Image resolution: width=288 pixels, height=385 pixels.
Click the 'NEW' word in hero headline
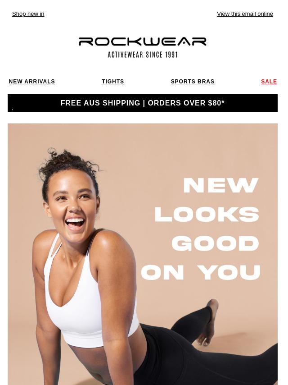click(221, 185)
